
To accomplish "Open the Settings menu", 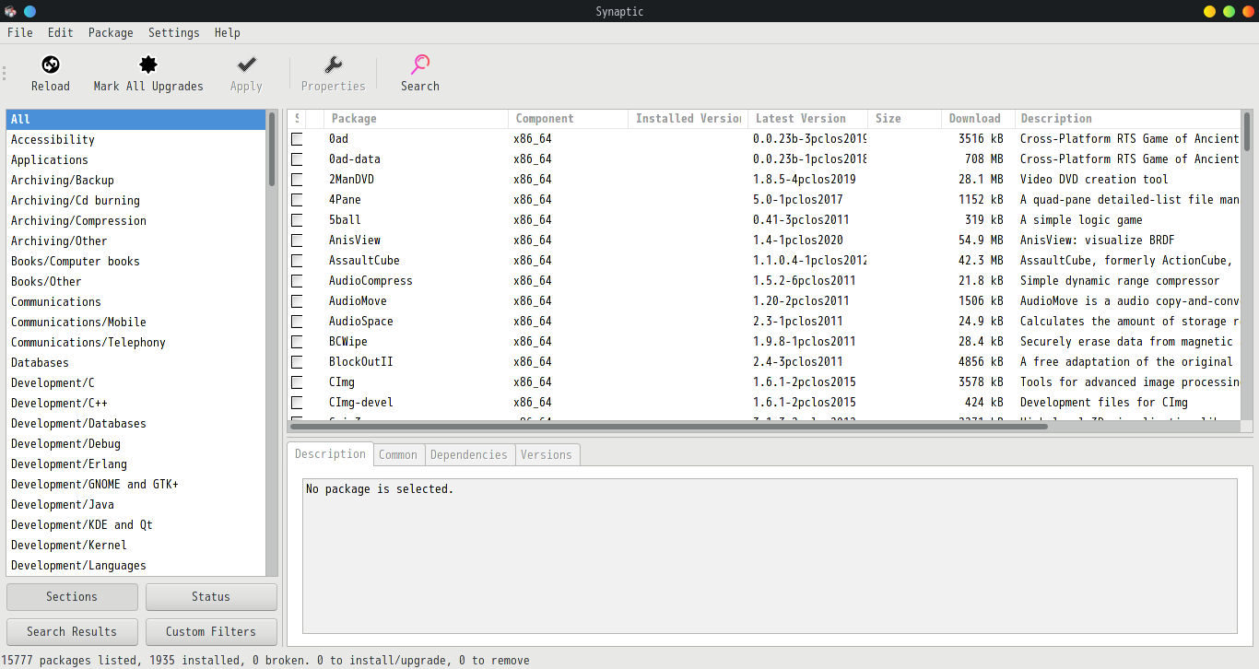I will [174, 32].
